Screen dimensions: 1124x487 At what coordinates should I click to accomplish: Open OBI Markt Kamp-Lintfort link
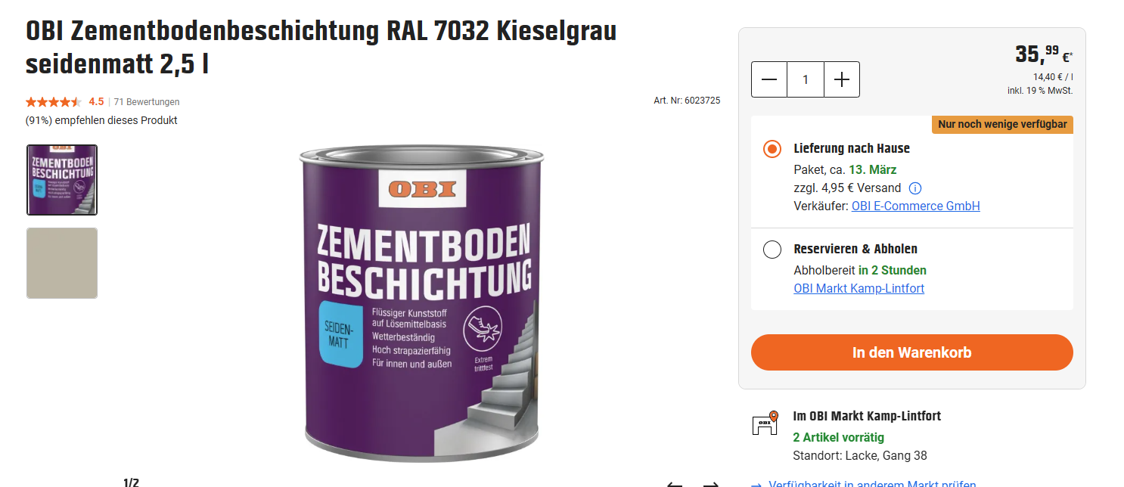click(859, 288)
